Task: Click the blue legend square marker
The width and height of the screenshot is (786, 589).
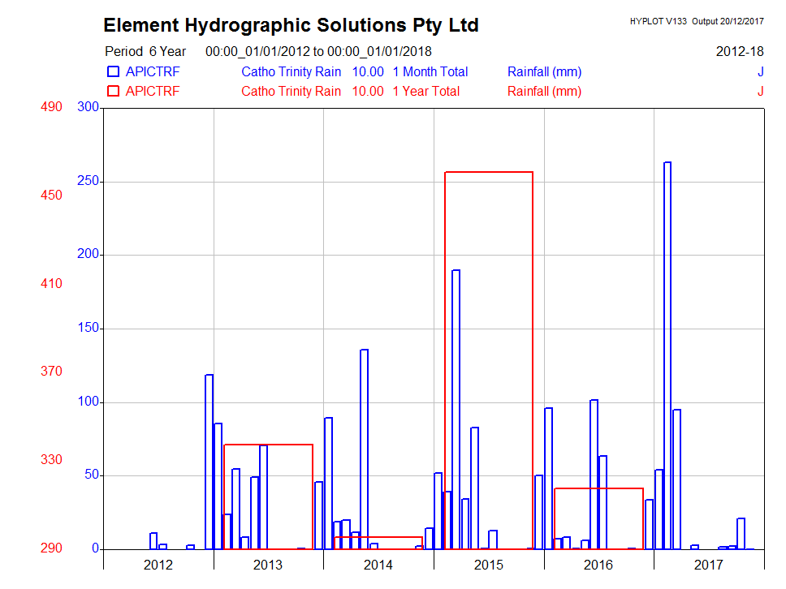Action: 113,72
